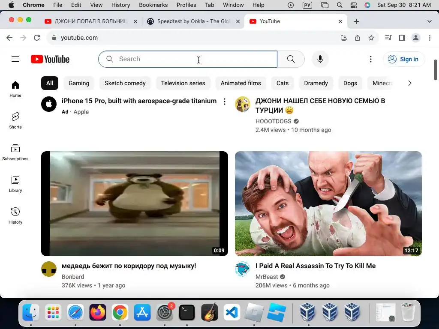This screenshot has width=439, height=329.
Task: Open Visual Studio Code from dock
Action: pyautogui.click(x=232, y=312)
